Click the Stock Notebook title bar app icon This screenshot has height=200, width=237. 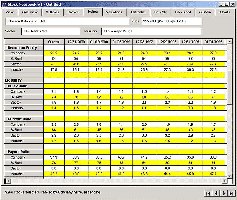point(4,4)
